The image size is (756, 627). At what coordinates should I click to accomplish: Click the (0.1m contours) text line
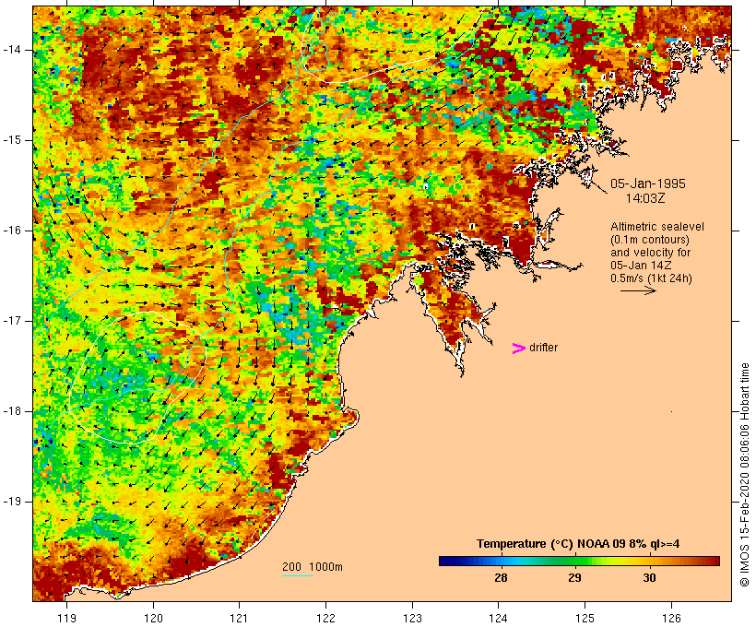pyautogui.click(x=650, y=240)
